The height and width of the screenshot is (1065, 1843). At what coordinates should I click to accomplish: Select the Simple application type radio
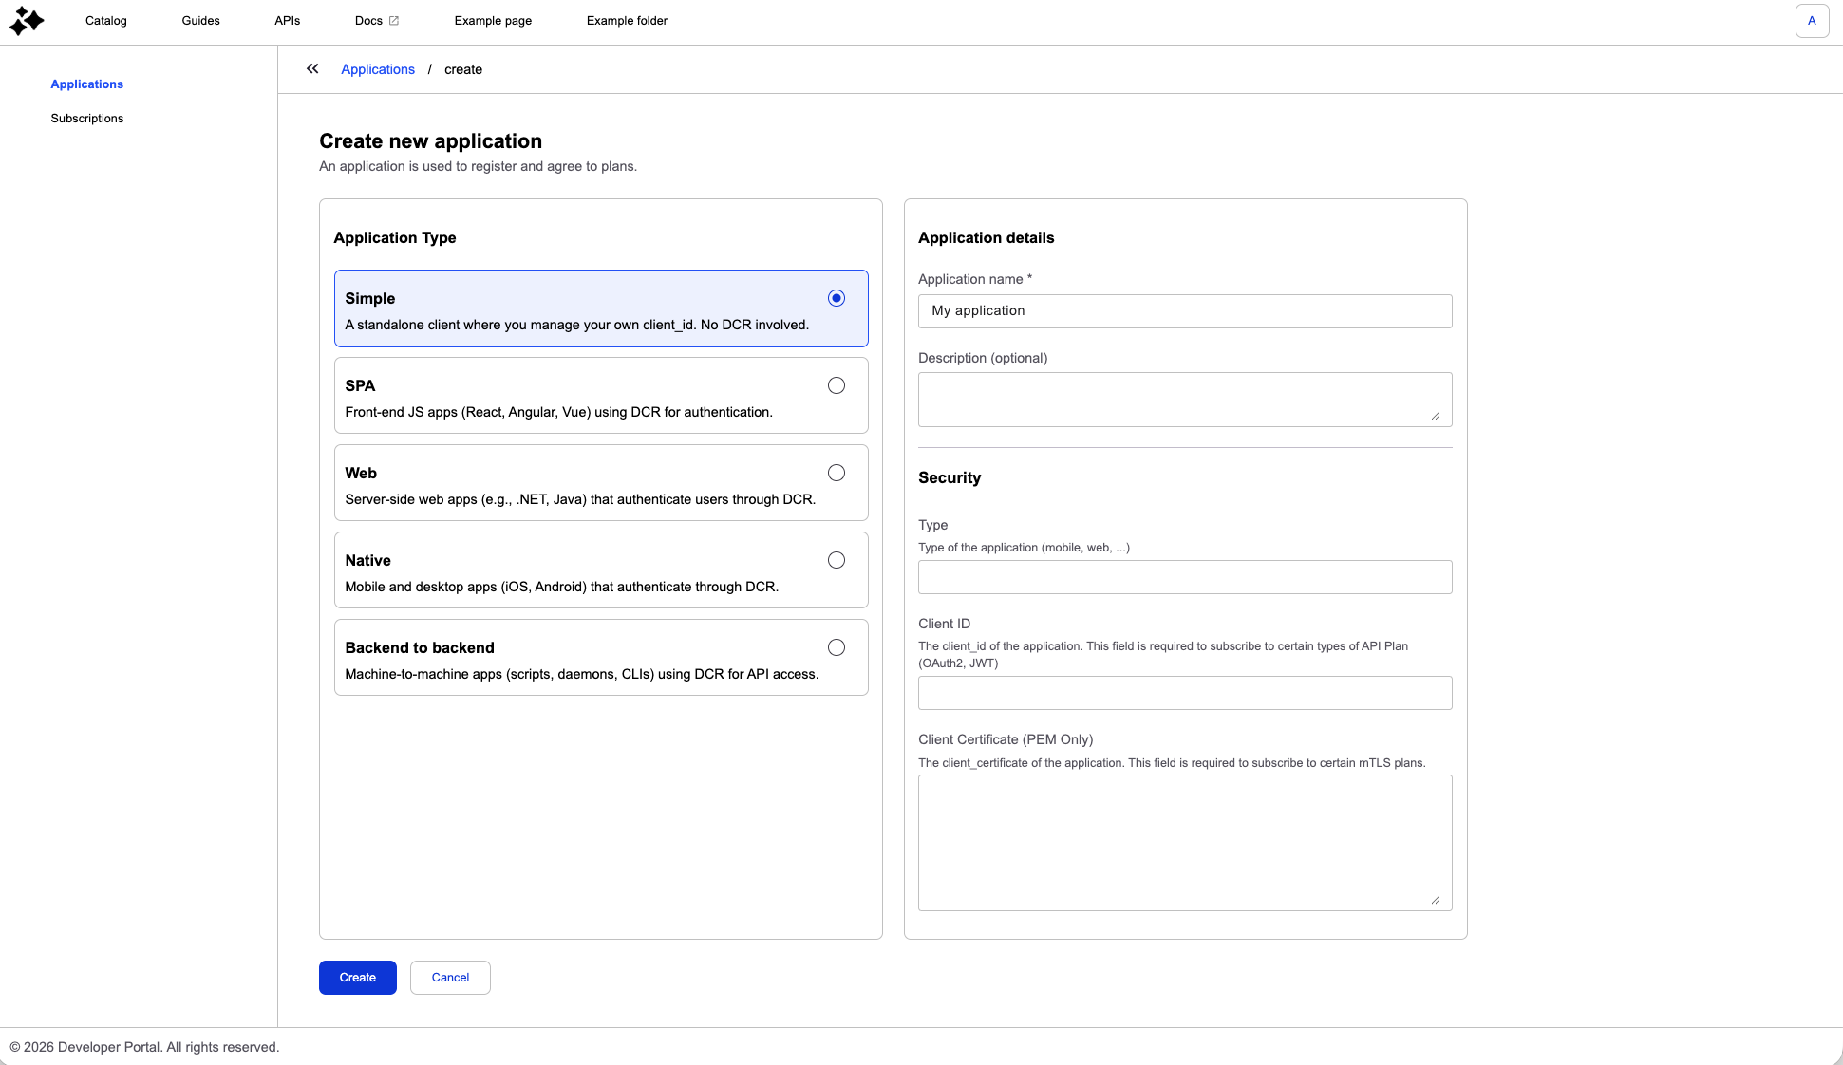pyautogui.click(x=836, y=298)
